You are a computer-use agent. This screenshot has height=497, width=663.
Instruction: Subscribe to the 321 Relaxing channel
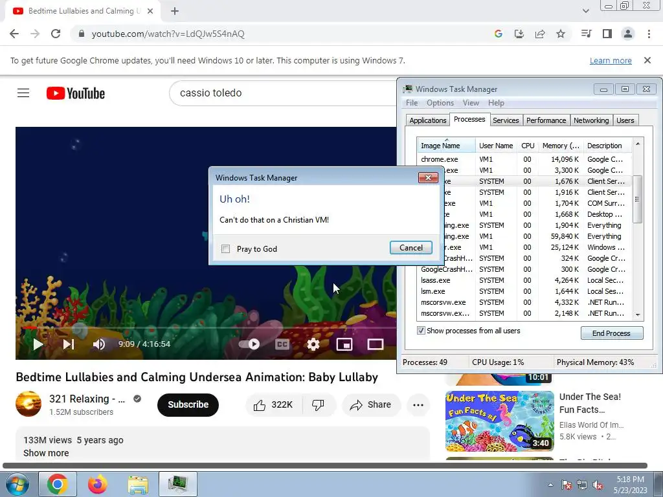(x=188, y=404)
